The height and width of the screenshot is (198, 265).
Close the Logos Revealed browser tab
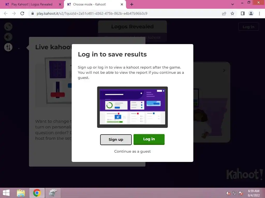[60, 4]
